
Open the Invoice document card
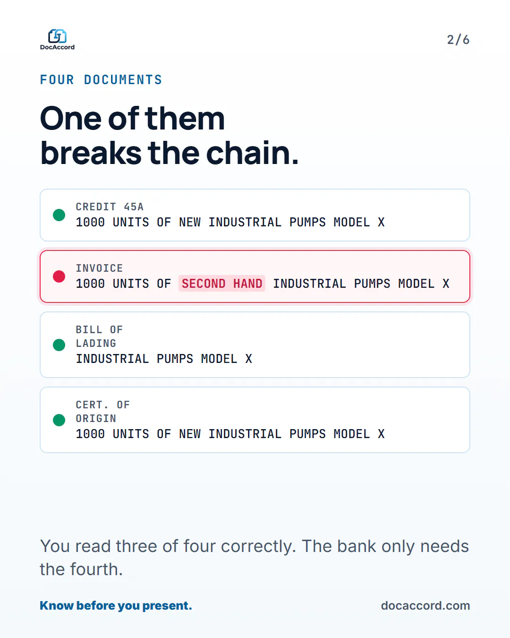[x=255, y=276]
